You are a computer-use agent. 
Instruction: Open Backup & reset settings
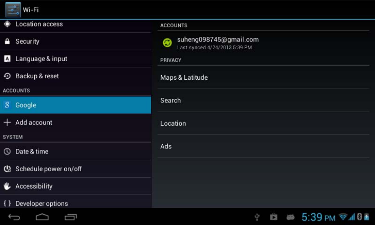(76, 76)
